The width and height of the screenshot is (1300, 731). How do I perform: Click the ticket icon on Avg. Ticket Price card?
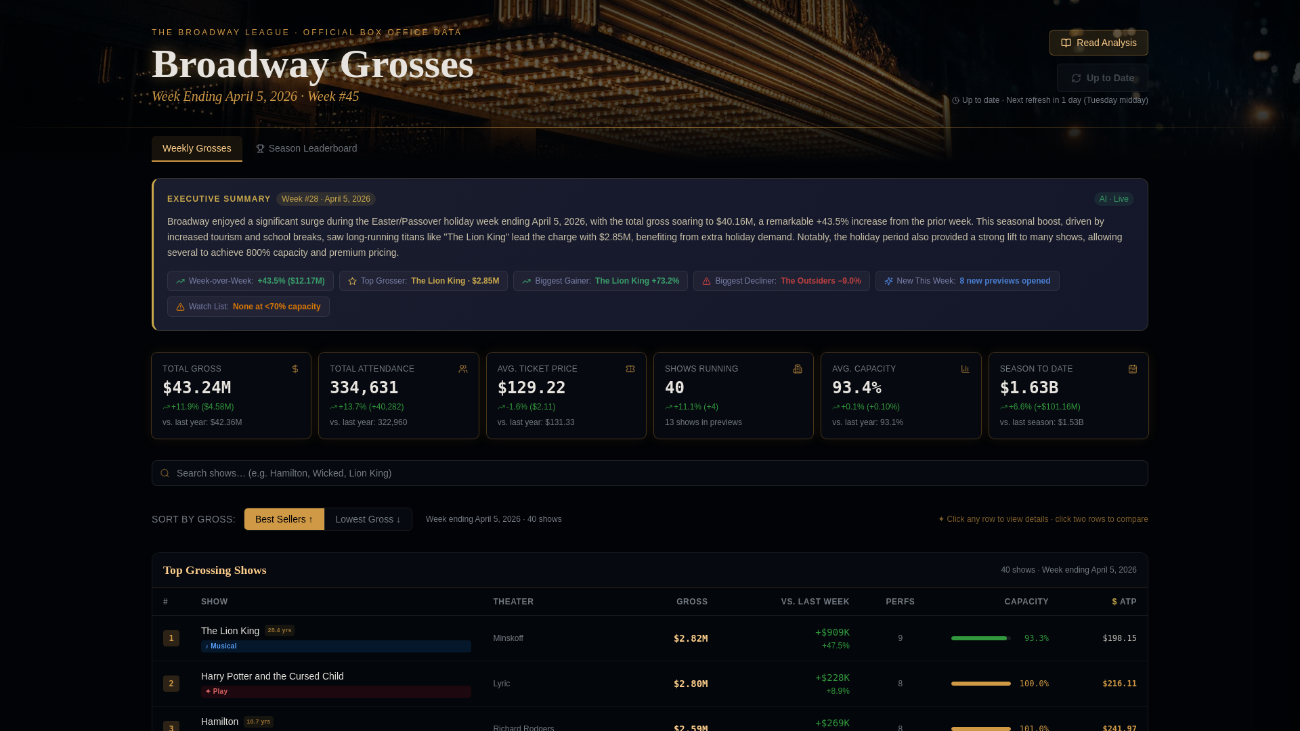(x=630, y=369)
